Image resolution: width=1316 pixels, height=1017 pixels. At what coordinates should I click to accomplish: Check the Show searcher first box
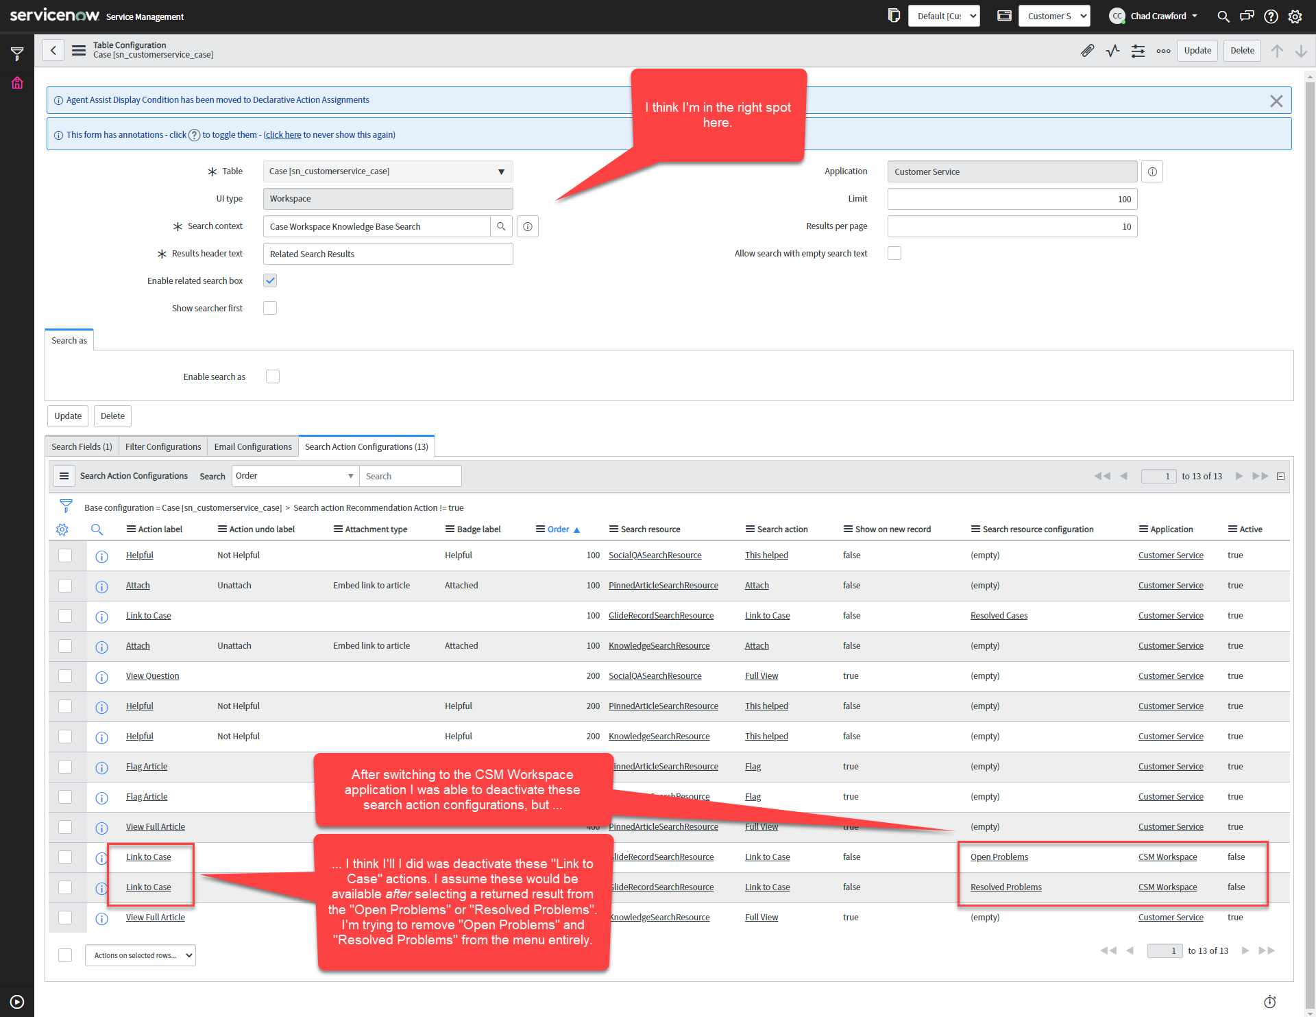(270, 308)
